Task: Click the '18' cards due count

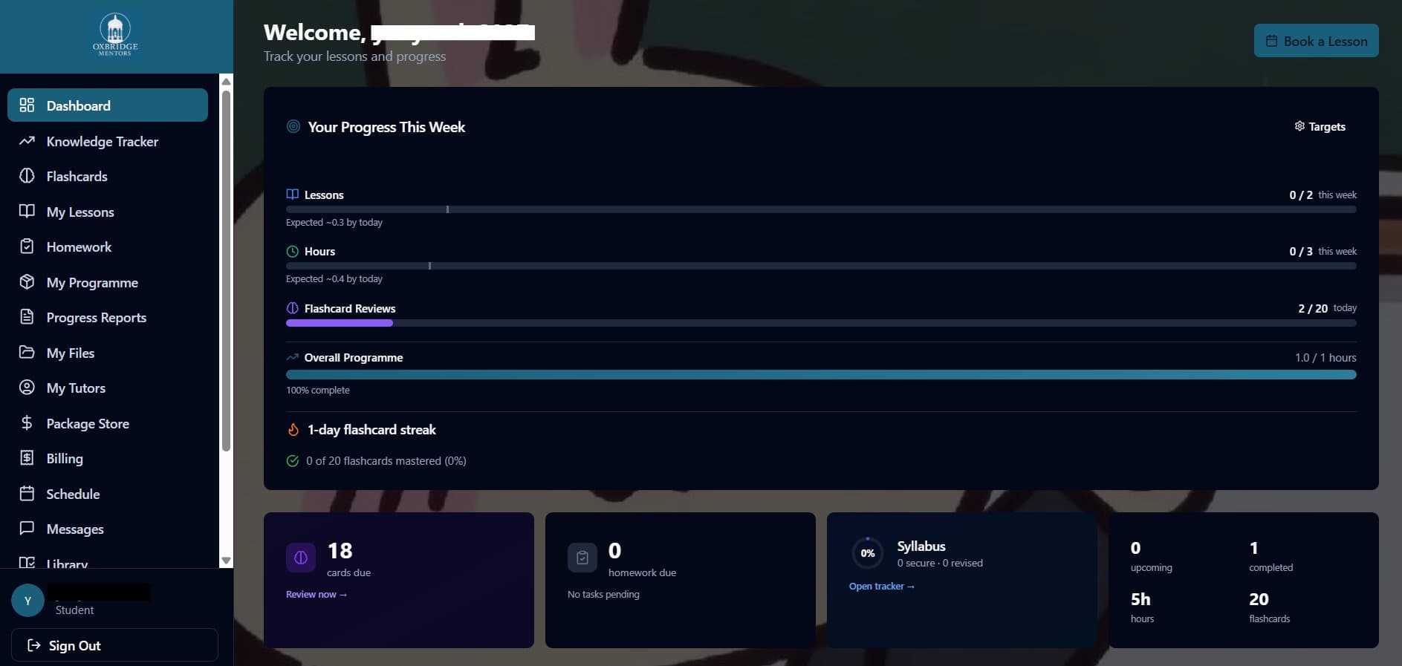Action: pyautogui.click(x=340, y=550)
